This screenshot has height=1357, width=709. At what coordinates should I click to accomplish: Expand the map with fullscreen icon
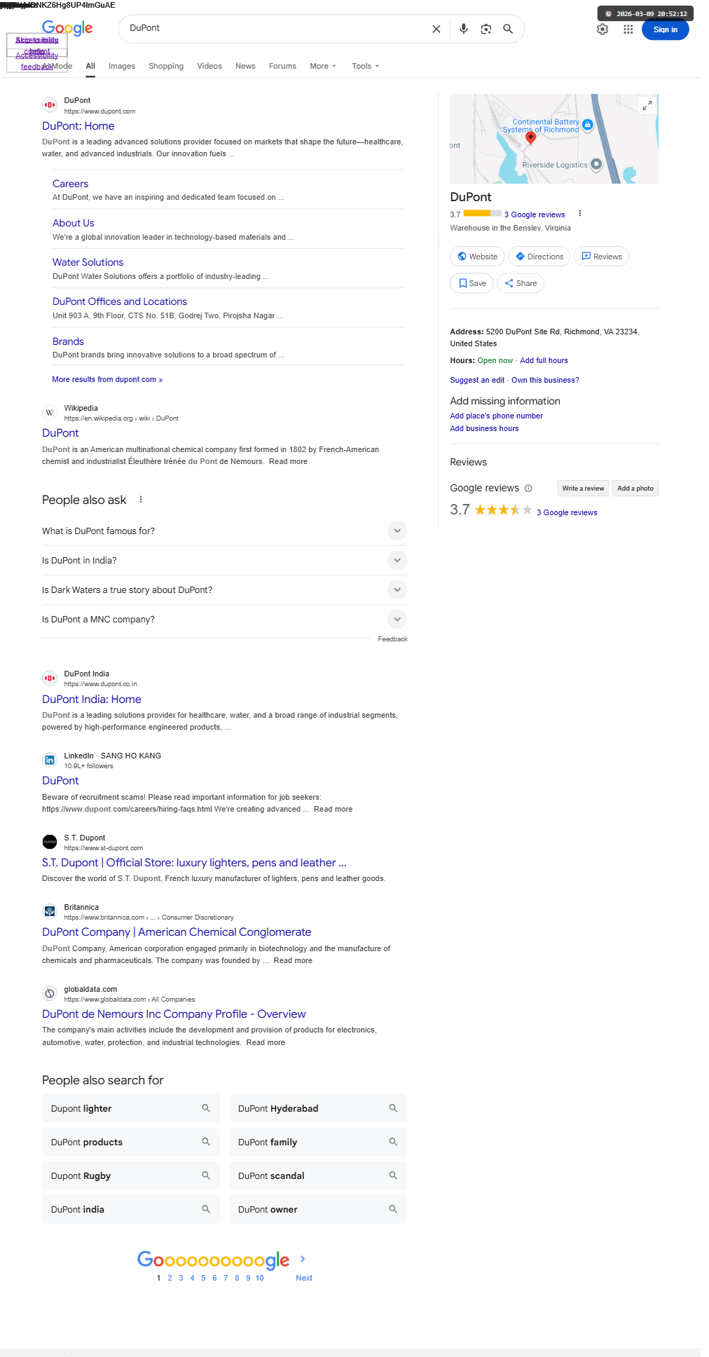647,105
